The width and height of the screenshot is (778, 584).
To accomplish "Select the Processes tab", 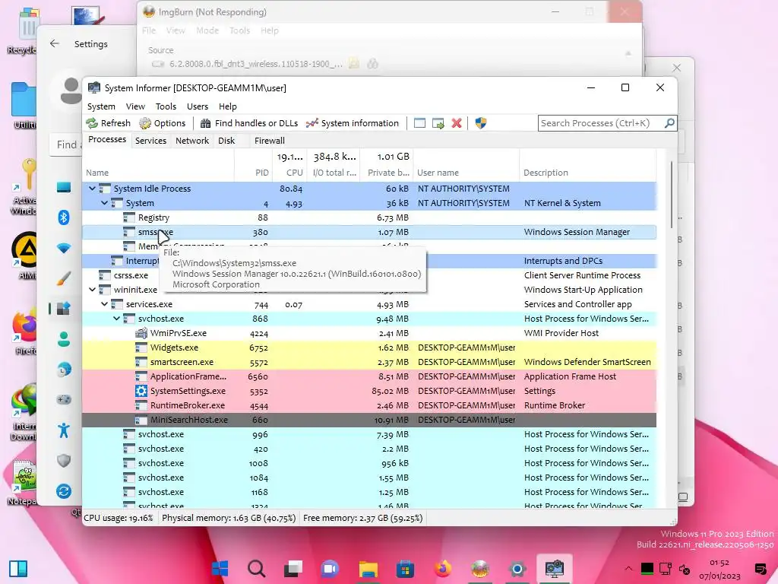I will (107, 140).
